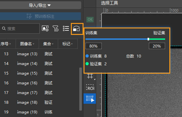Click 训练集 count 8 legend entry

coord(96,56)
